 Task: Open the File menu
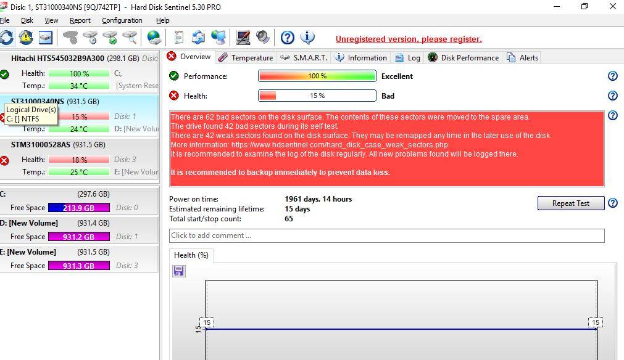click(5, 20)
